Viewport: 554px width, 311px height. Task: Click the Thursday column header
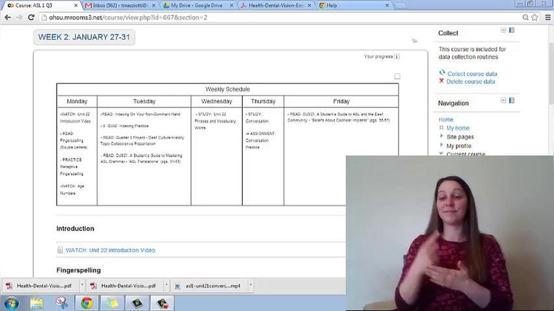(x=263, y=101)
